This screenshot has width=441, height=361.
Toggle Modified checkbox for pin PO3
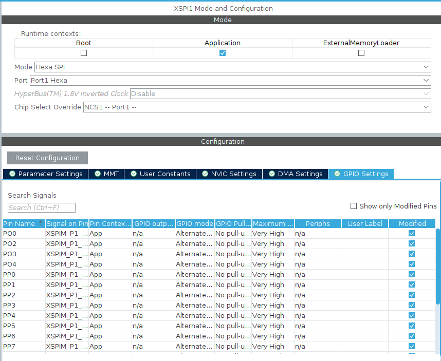pyautogui.click(x=412, y=254)
